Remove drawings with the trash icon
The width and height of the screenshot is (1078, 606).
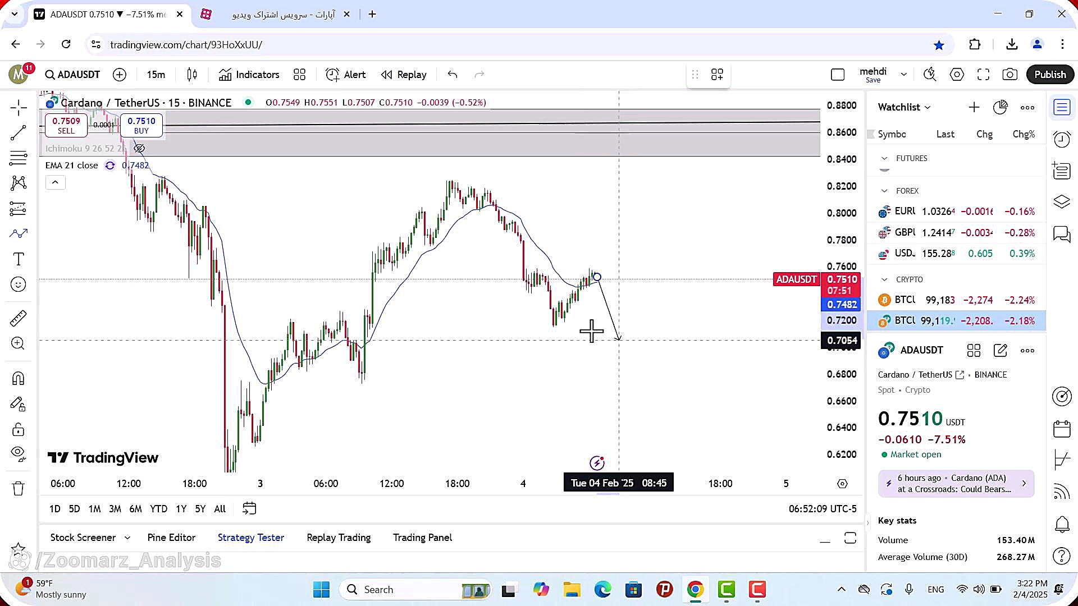pos(18,489)
